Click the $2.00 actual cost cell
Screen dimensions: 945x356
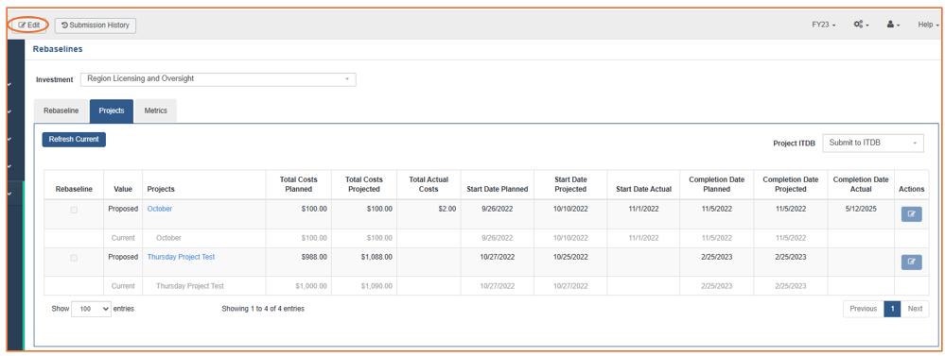pyautogui.click(x=429, y=214)
